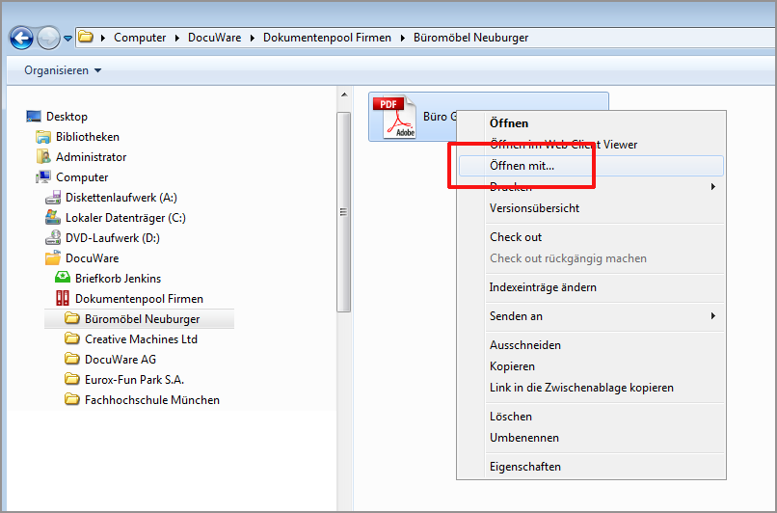Select 'Check out' in the context menu

point(516,237)
